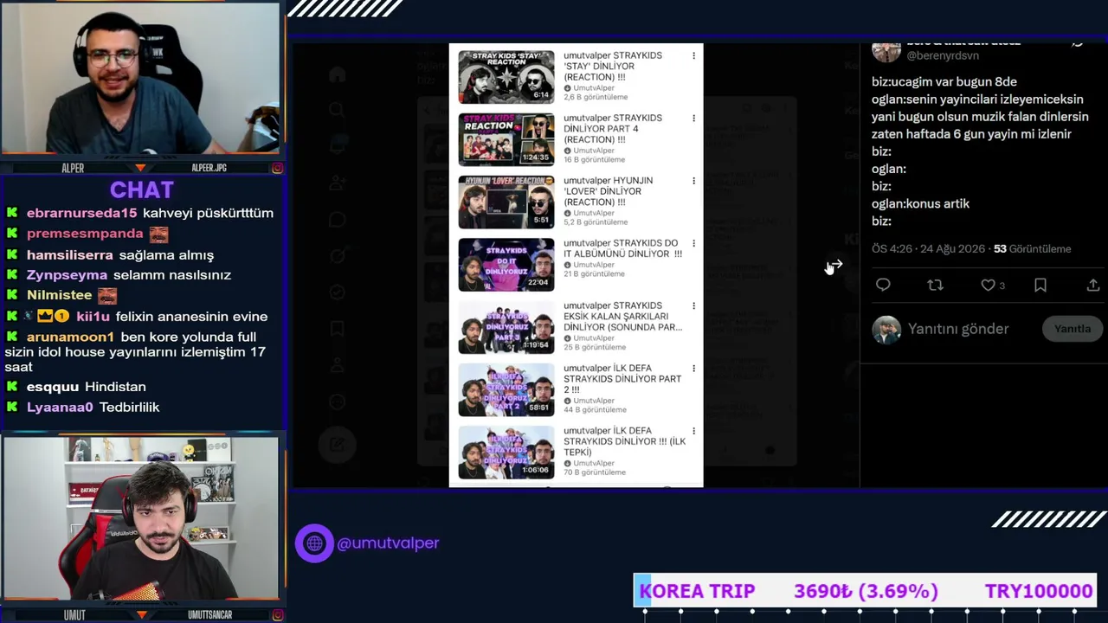Click the Instagram icon next to ALPEER.JPG
The image size is (1108, 623).
tap(277, 168)
